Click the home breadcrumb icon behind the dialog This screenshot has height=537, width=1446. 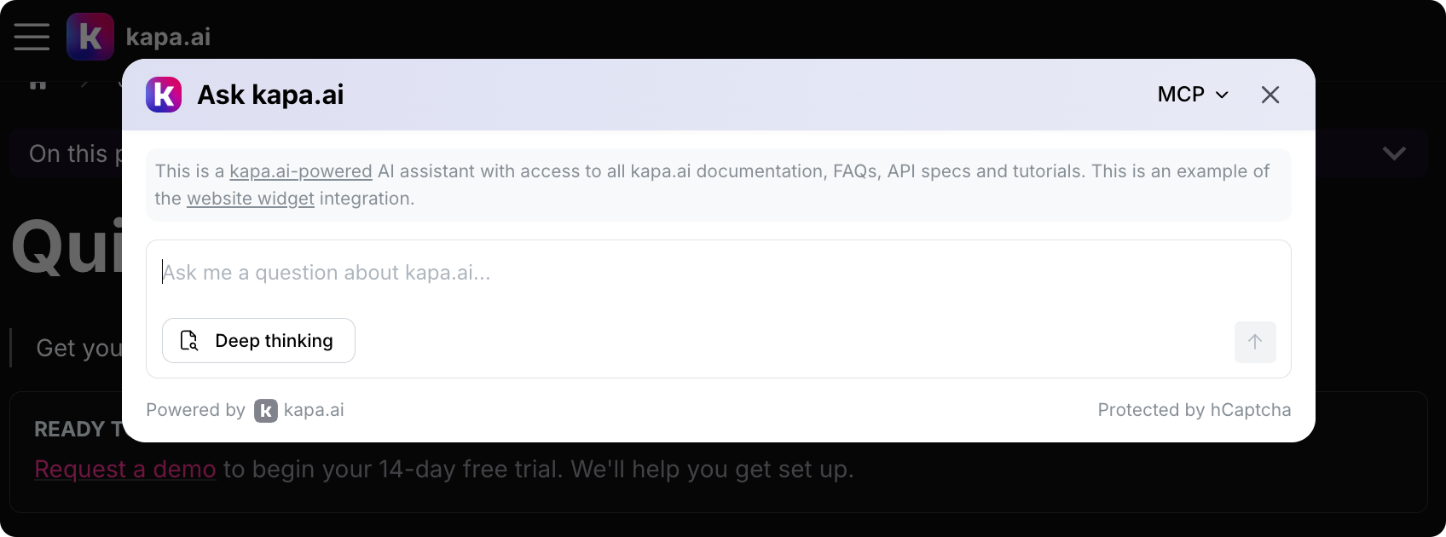(x=38, y=84)
